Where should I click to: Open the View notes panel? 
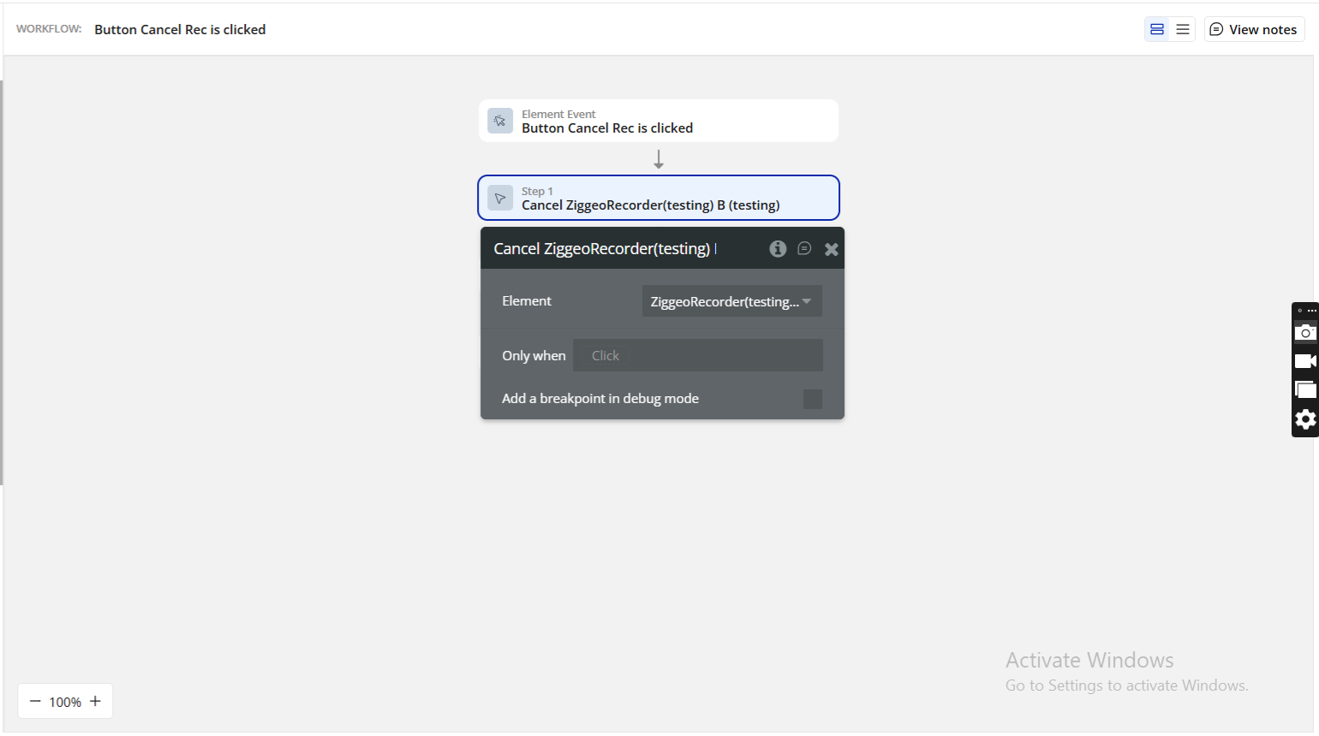point(1254,29)
